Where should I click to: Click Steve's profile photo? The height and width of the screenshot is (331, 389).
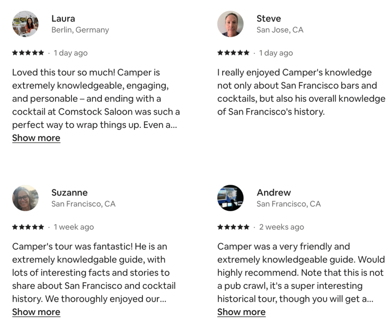[x=230, y=24]
